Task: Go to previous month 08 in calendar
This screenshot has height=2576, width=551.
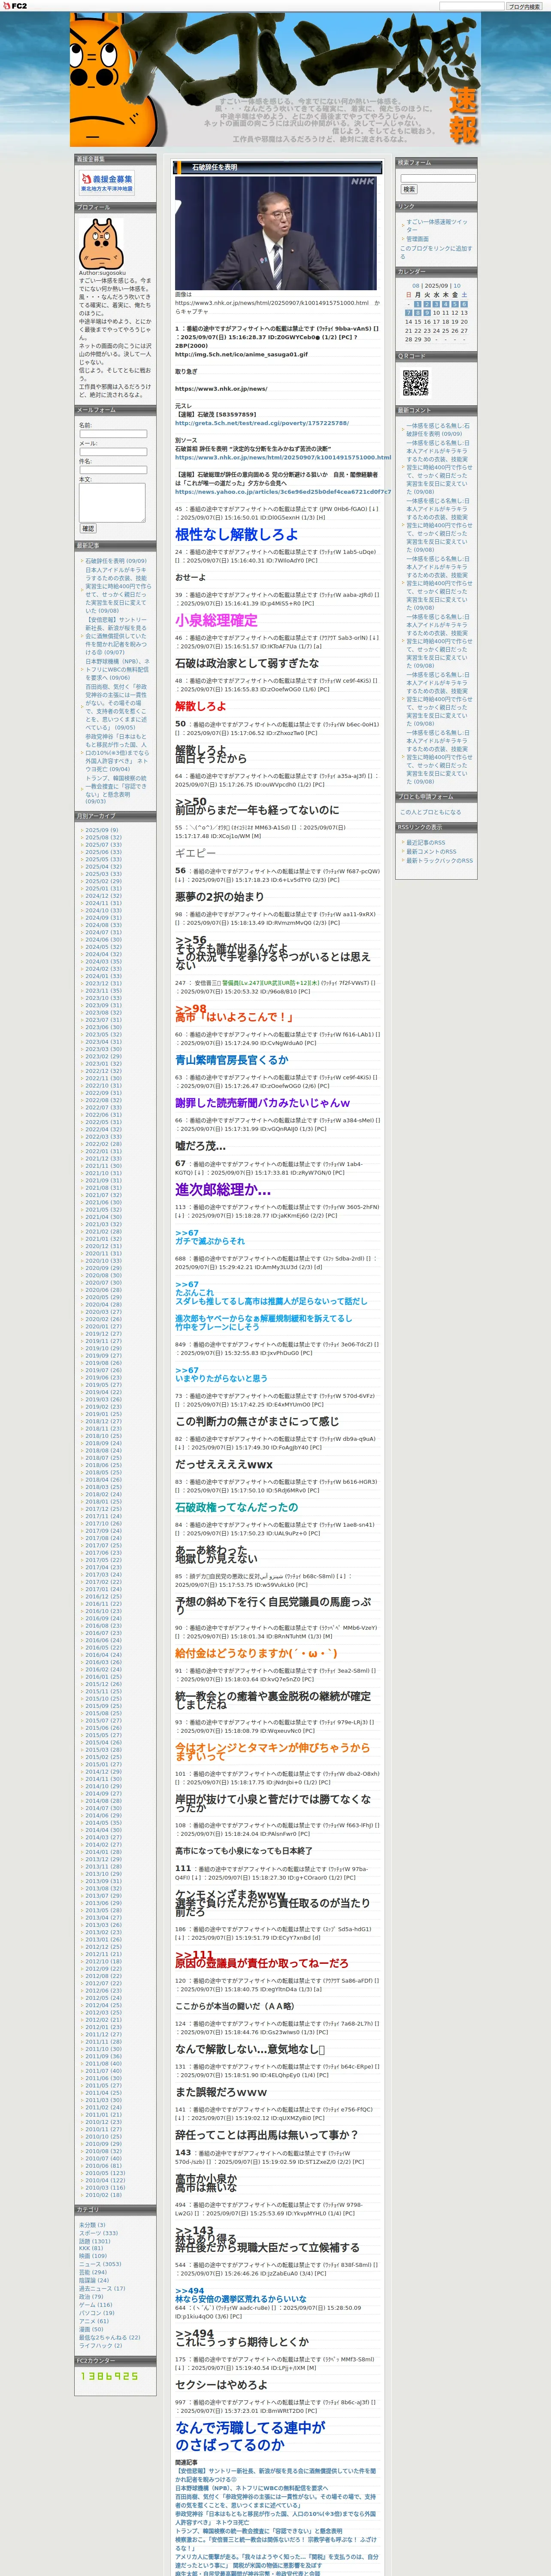Action: point(416,286)
